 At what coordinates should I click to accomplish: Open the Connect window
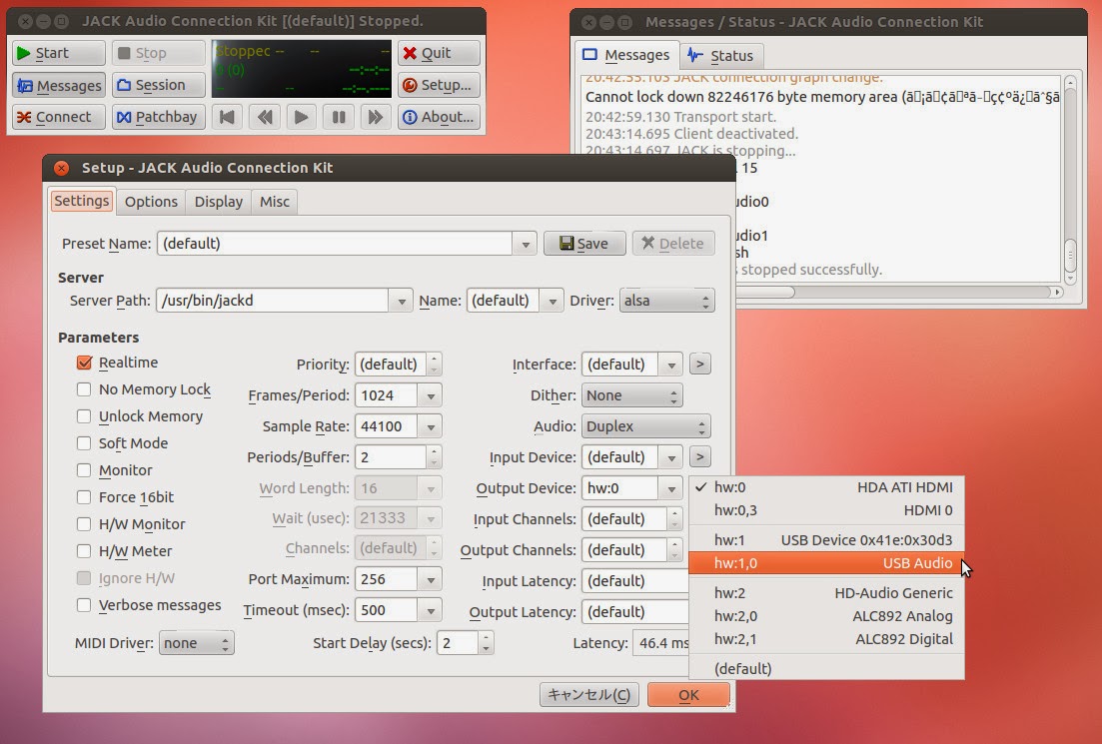[58, 117]
